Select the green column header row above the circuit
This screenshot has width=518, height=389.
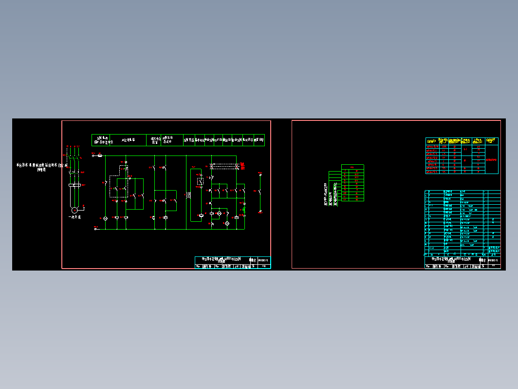(x=178, y=140)
